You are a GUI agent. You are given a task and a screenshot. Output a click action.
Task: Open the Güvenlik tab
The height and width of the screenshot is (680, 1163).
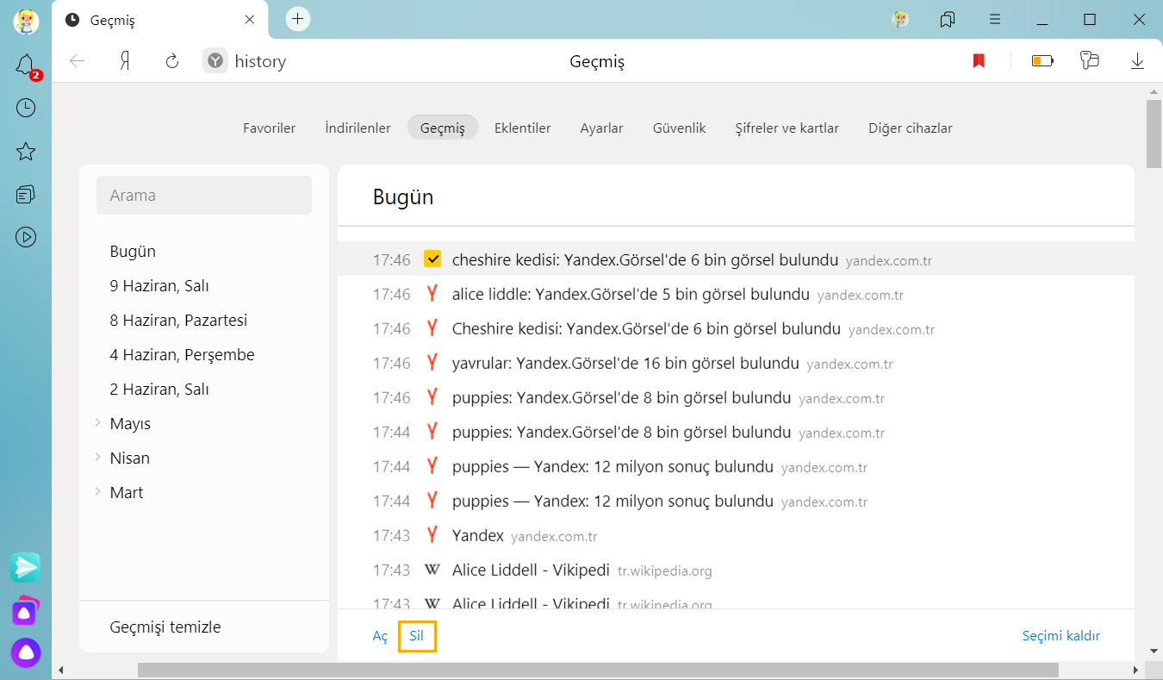(680, 128)
